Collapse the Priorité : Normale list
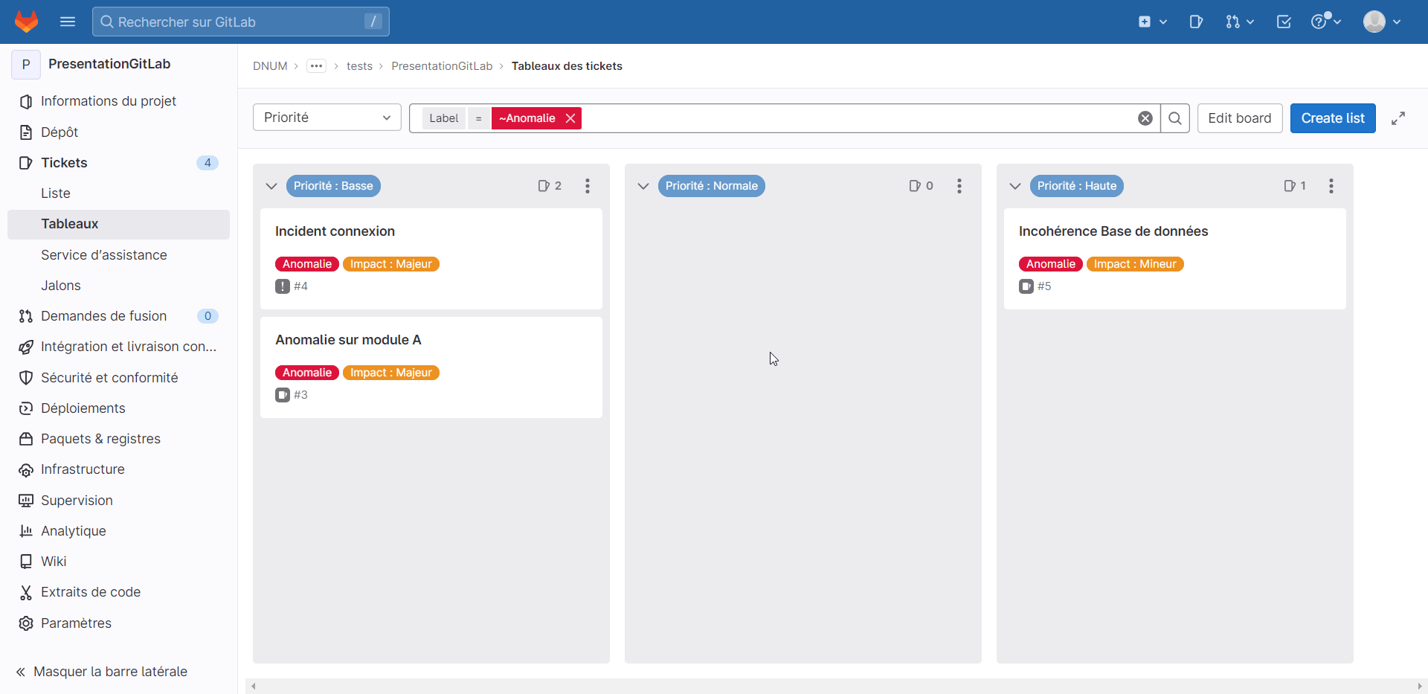Screen dimensions: 1428x694 [x=643, y=186]
